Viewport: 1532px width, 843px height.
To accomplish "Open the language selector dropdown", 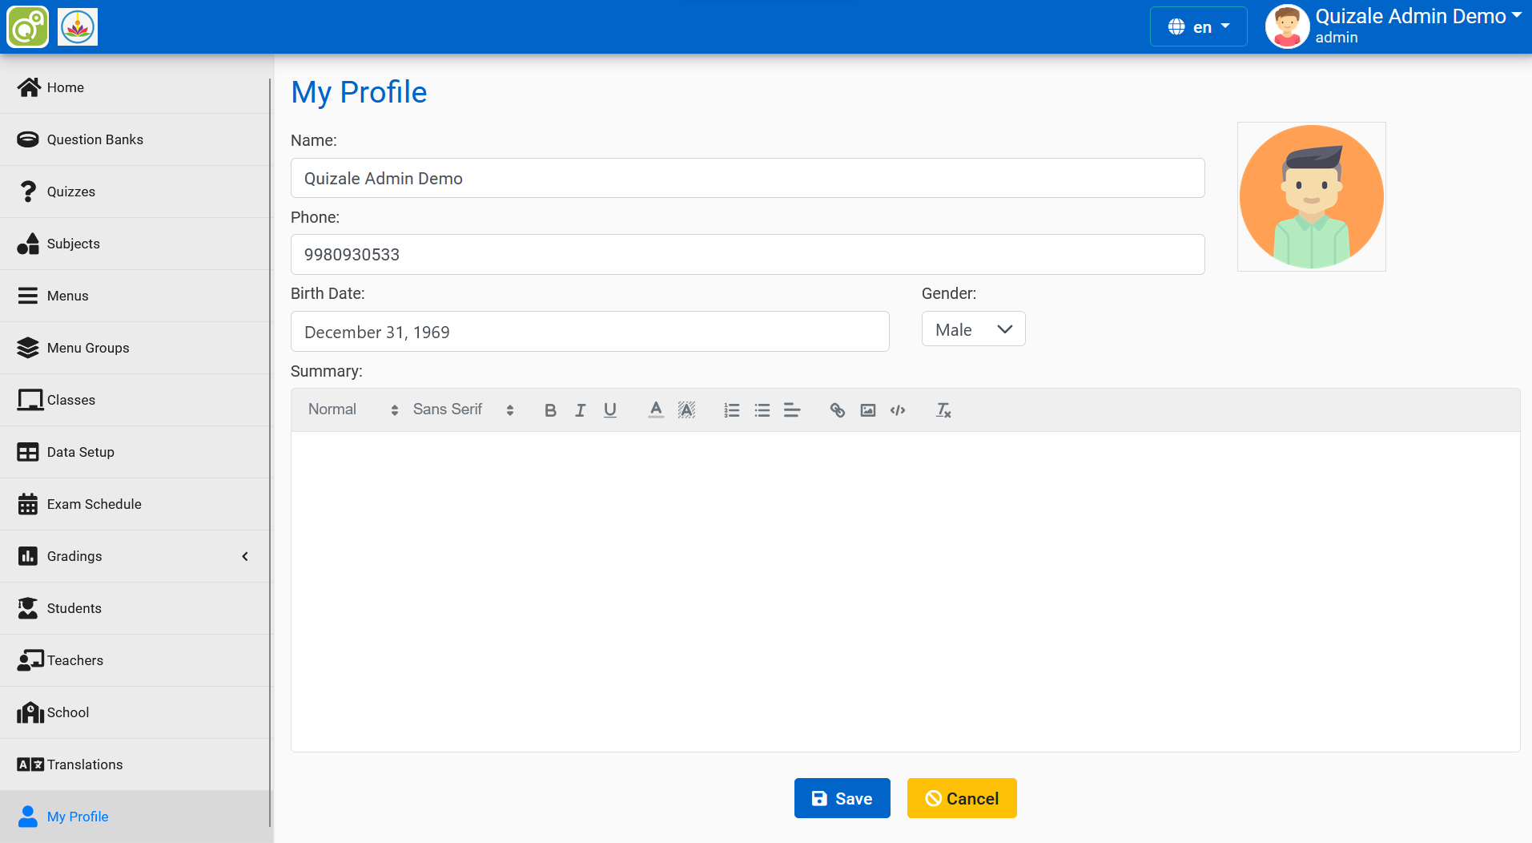I will click(1198, 27).
